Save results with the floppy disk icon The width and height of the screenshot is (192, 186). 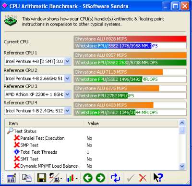tap(42, 178)
